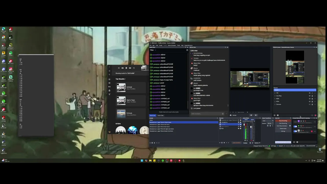Add a scene in Scenes dock
Image resolution: width=327 pixels, height=184 pixels.
(150, 143)
